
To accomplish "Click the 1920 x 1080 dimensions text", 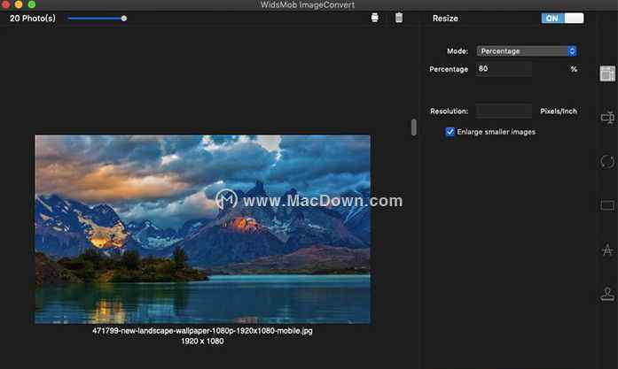I will 202,341.
